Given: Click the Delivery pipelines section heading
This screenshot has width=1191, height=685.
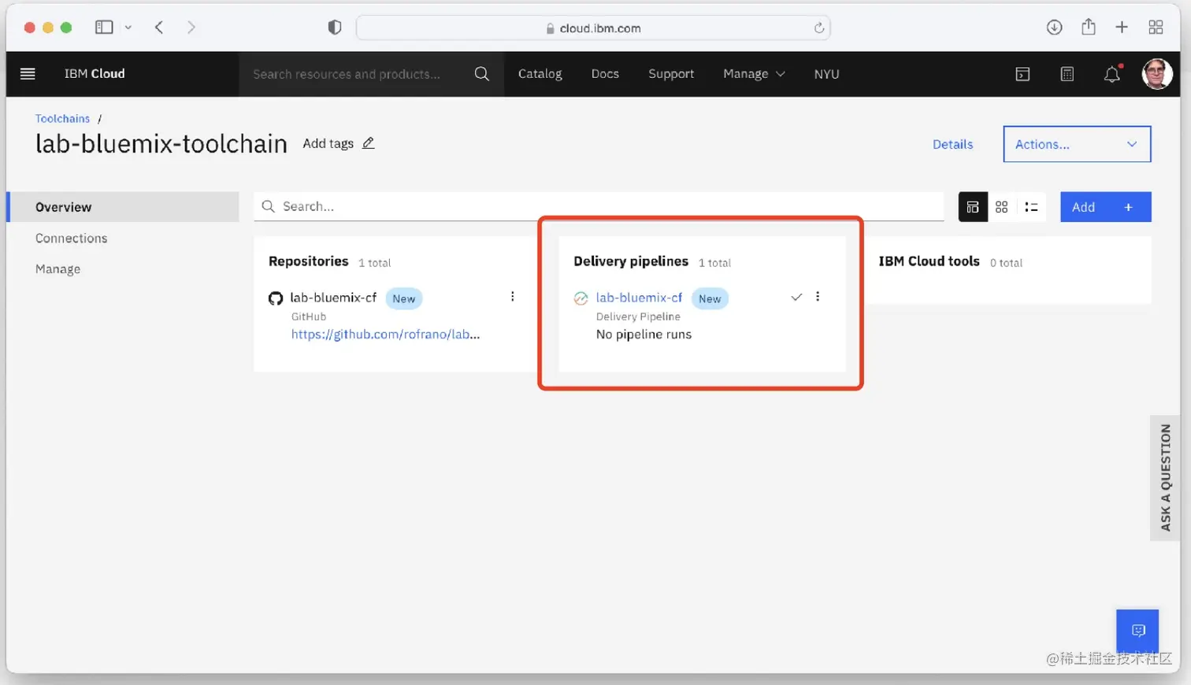Looking at the screenshot, I should click(630, 261).
